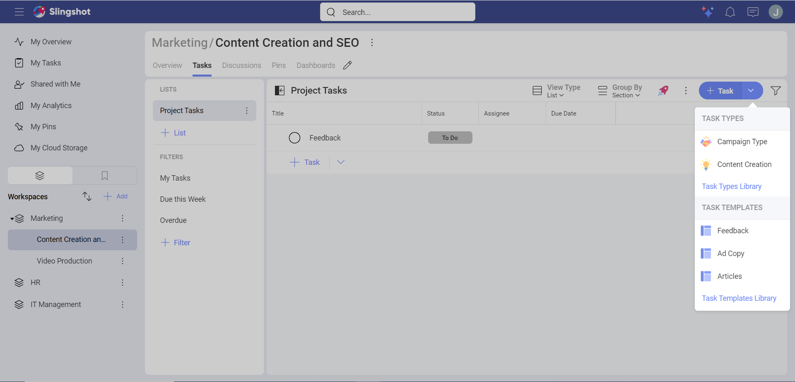Select Ad Copy task template
This screenshot has height=382, width=795.
pos(742,254)
